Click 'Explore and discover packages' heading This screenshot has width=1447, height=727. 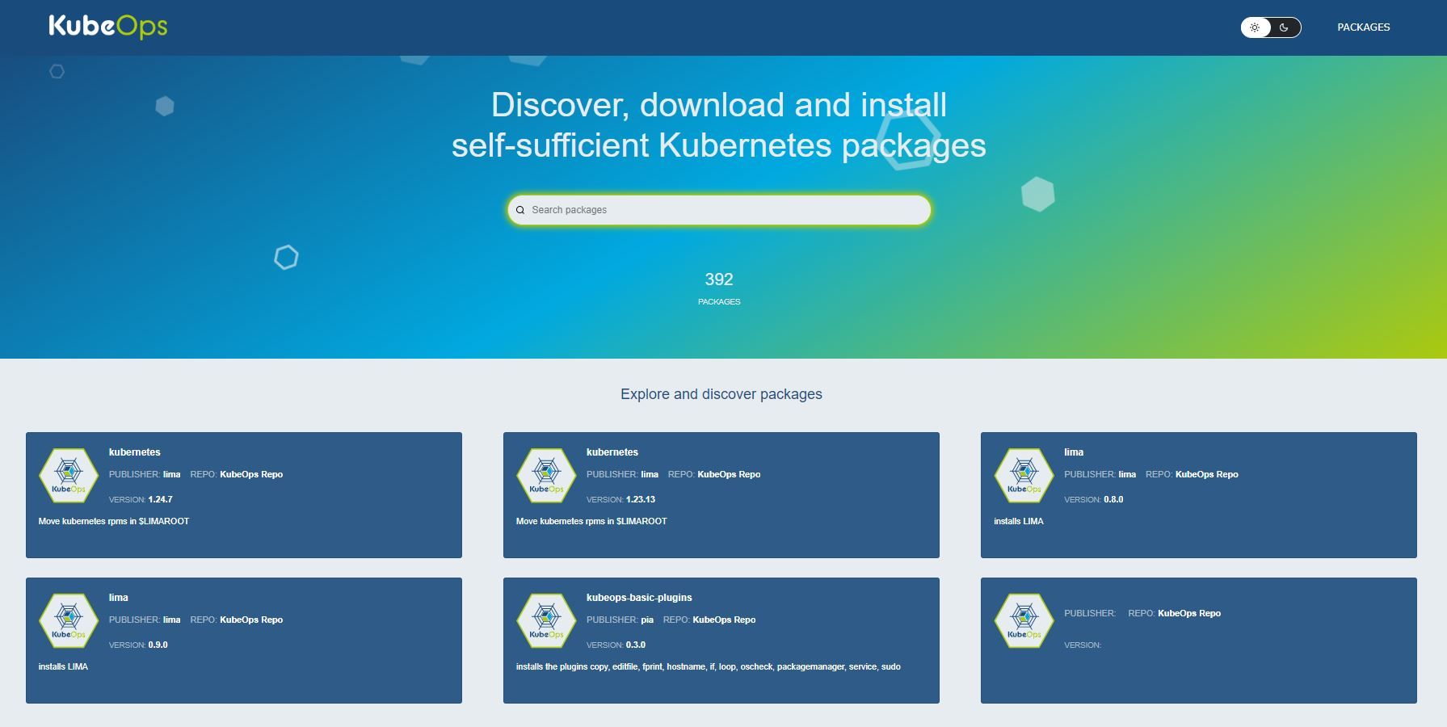tap(721, 394)
